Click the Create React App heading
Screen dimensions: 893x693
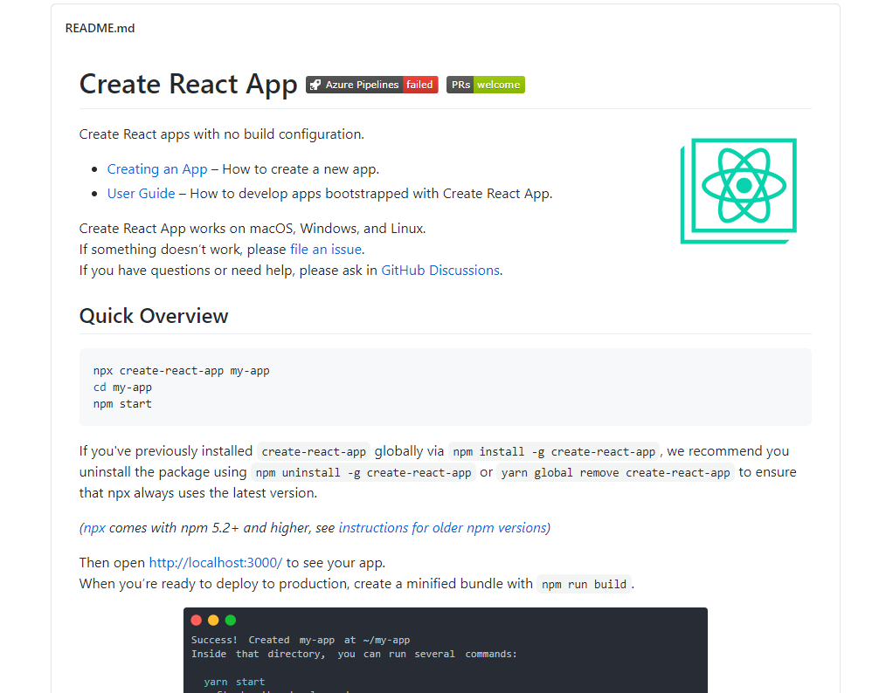[188, 84]
